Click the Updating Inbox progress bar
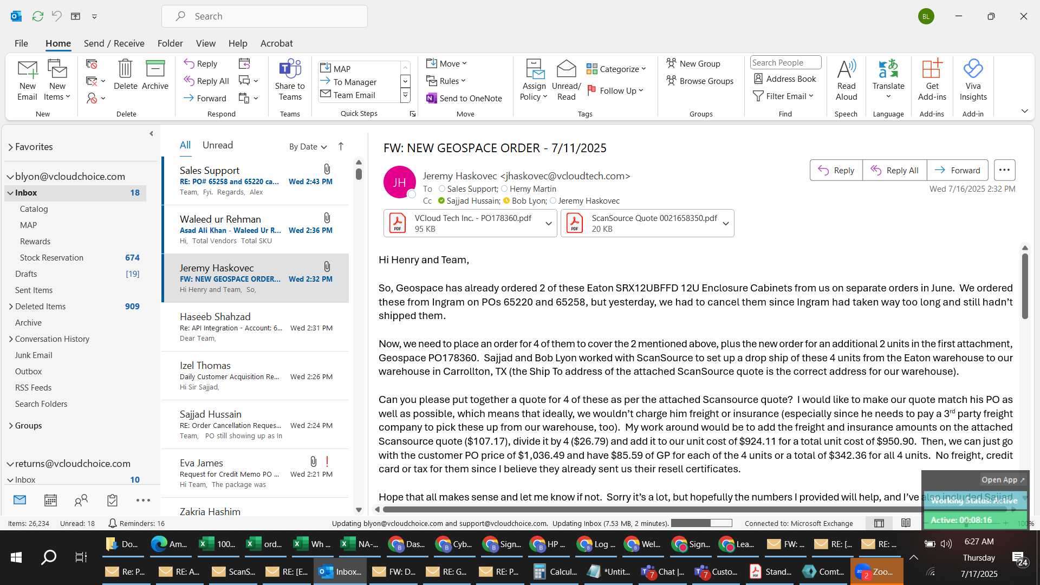Viewport: 1040px width, 585px height. pos(701,523)
